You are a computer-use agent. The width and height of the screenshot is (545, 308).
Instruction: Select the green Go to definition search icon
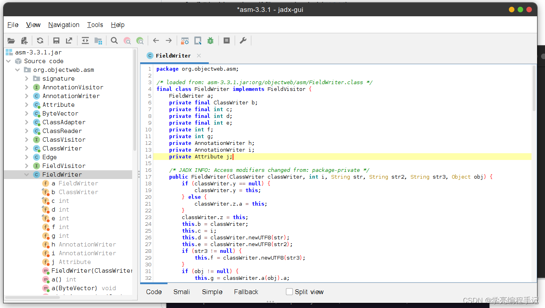point(140,40)
